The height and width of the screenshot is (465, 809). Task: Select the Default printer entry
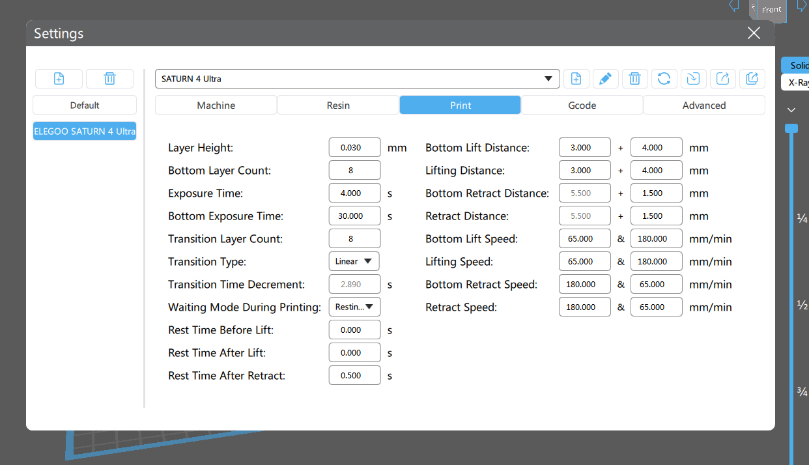tap(85, 105)
